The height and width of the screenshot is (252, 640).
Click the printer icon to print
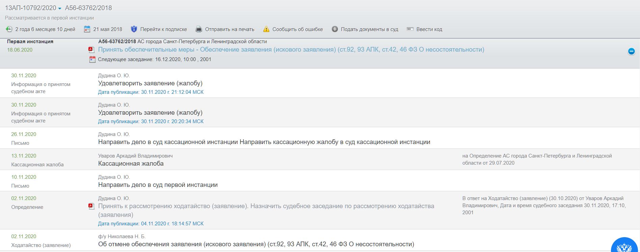[199, 29]
